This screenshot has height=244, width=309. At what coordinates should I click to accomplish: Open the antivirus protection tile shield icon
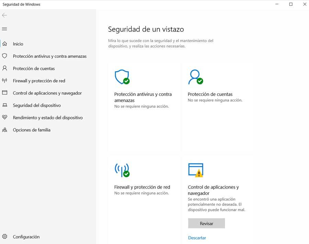[x=122, y=77]
